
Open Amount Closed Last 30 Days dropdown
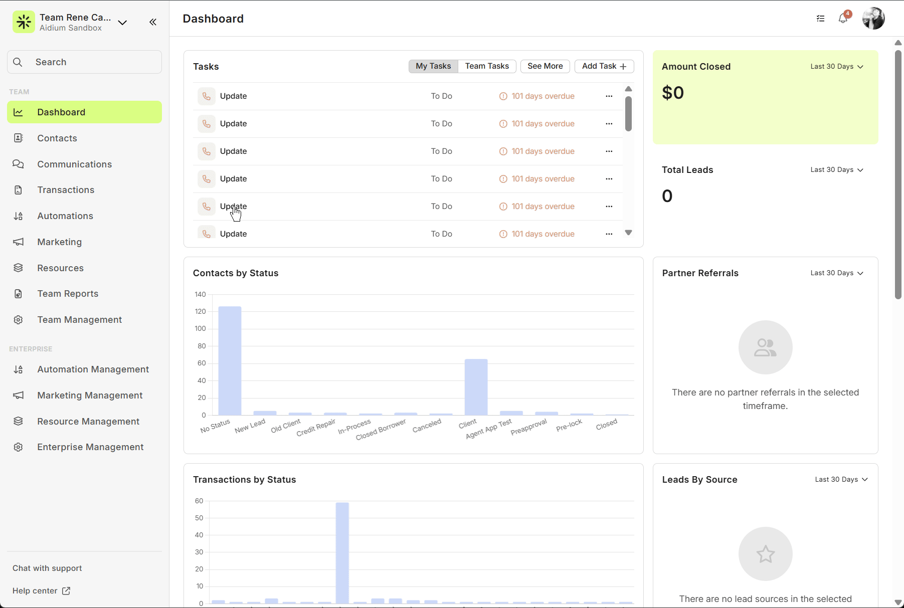click(x=836, y=67)
